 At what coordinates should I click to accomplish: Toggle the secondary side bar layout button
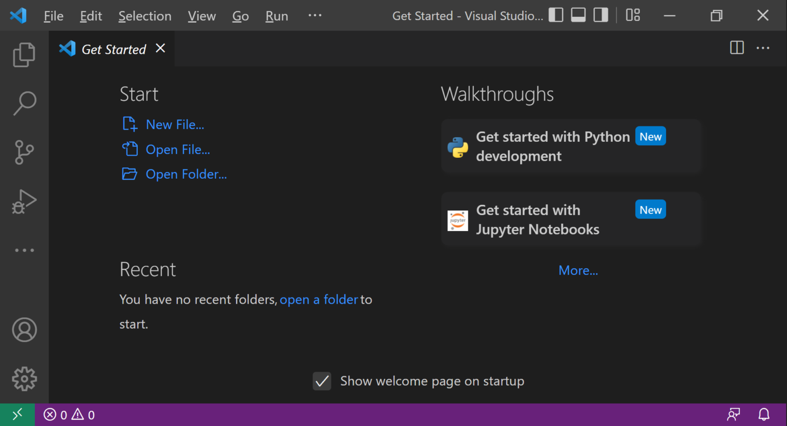point(600,15)
